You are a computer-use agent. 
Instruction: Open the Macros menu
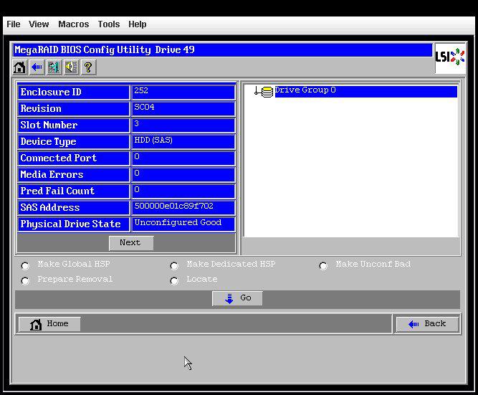coord(73,24)
